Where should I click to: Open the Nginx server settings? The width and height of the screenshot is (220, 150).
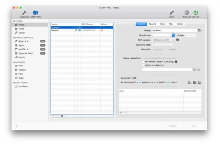coord(21,45)
